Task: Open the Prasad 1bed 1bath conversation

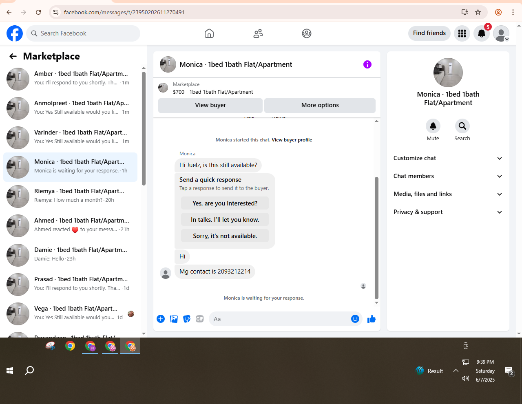Action: 70,284
